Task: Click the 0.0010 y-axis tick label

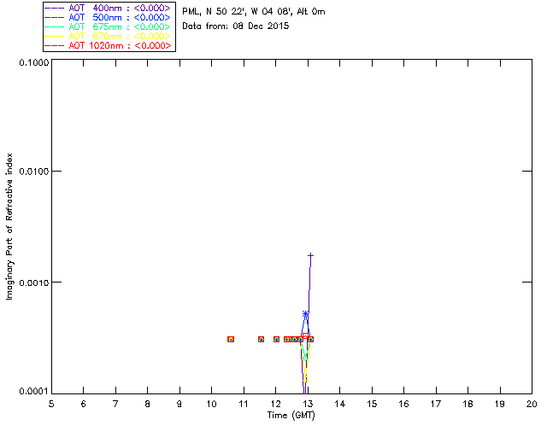Action: coord(33,283)
